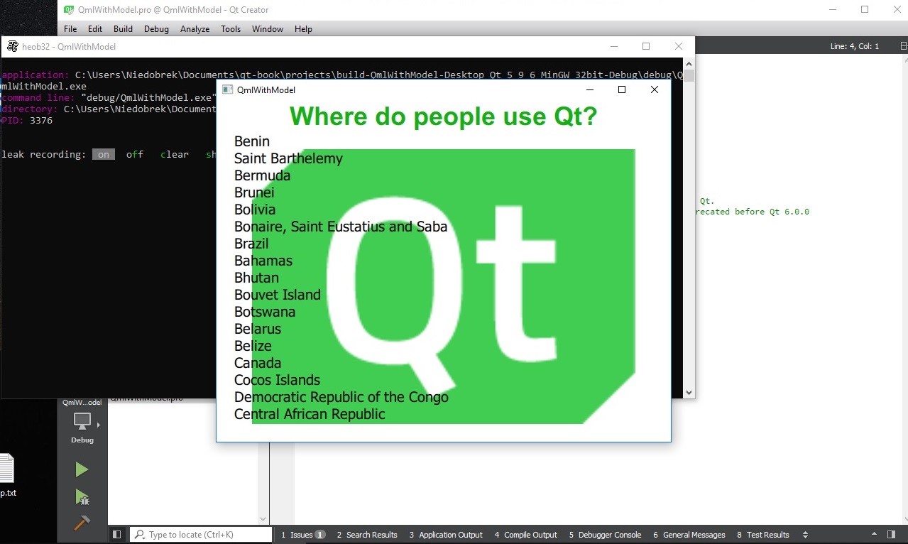Toggle the left sidebar icon in status bar
908x544 pixels.
point(117,535)
